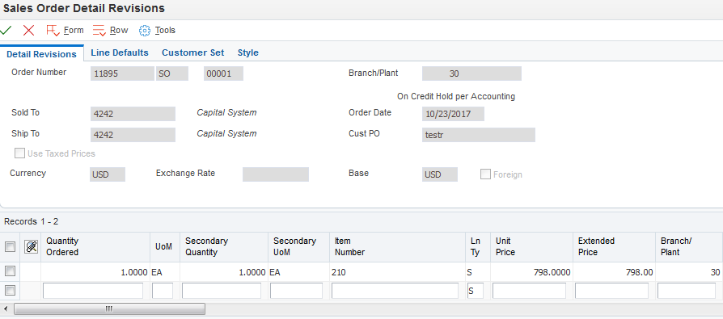The height and width of the screenshot is (319, 723).
Task: Click Unit Price input in new row
Action: pos(529,291)
